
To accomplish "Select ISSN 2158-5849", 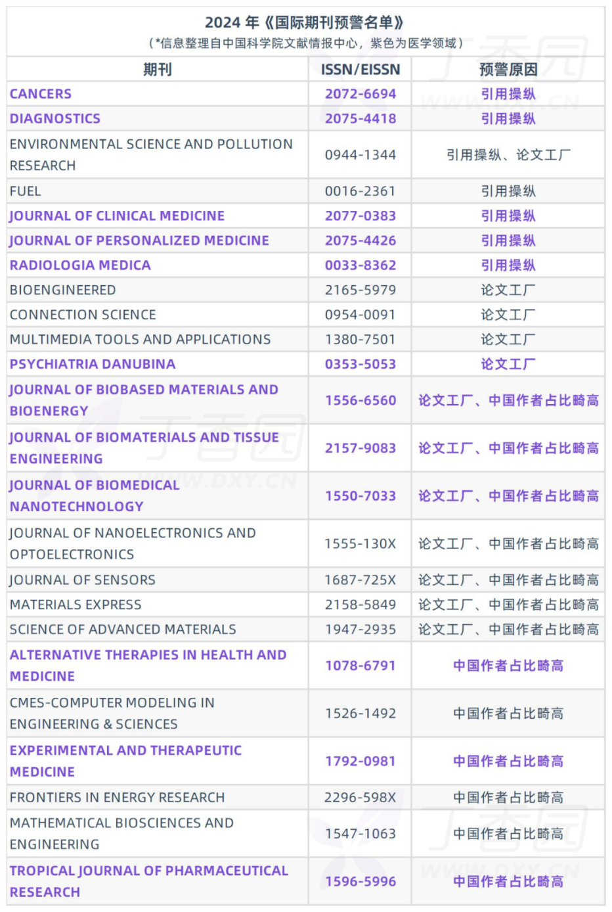I will tap(361, 604).
